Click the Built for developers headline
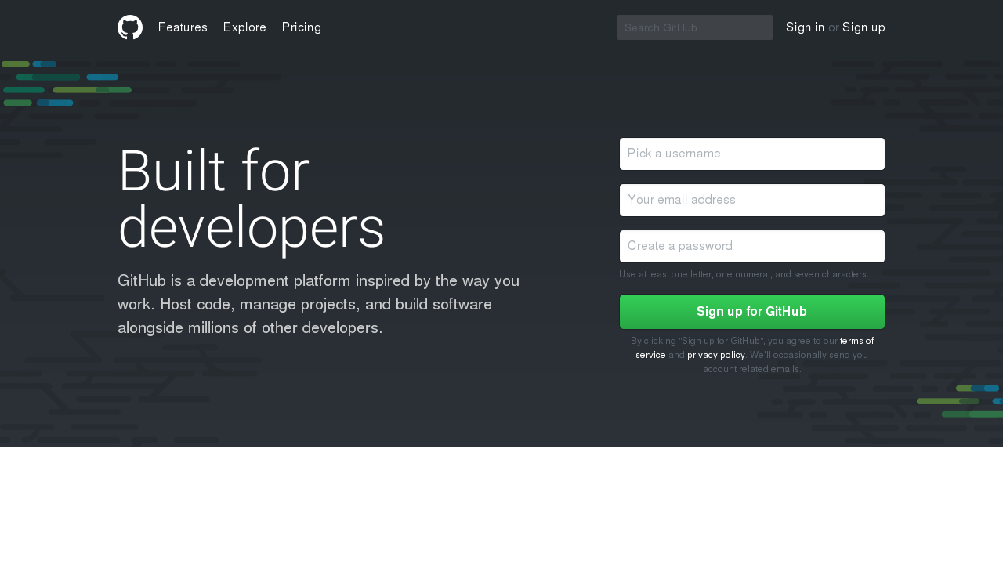1003x564 pixels. pyautogui.click(x=252, y=199)
